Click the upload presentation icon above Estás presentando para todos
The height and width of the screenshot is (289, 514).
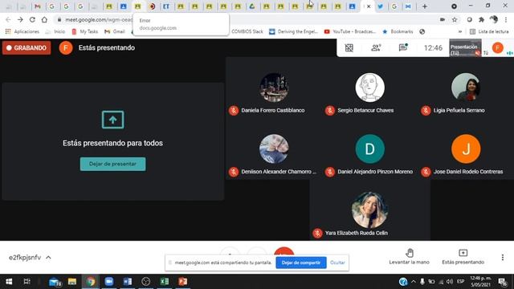[x=112, y=120]
